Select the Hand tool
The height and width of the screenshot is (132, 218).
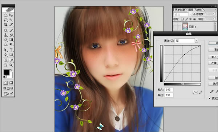5,65
